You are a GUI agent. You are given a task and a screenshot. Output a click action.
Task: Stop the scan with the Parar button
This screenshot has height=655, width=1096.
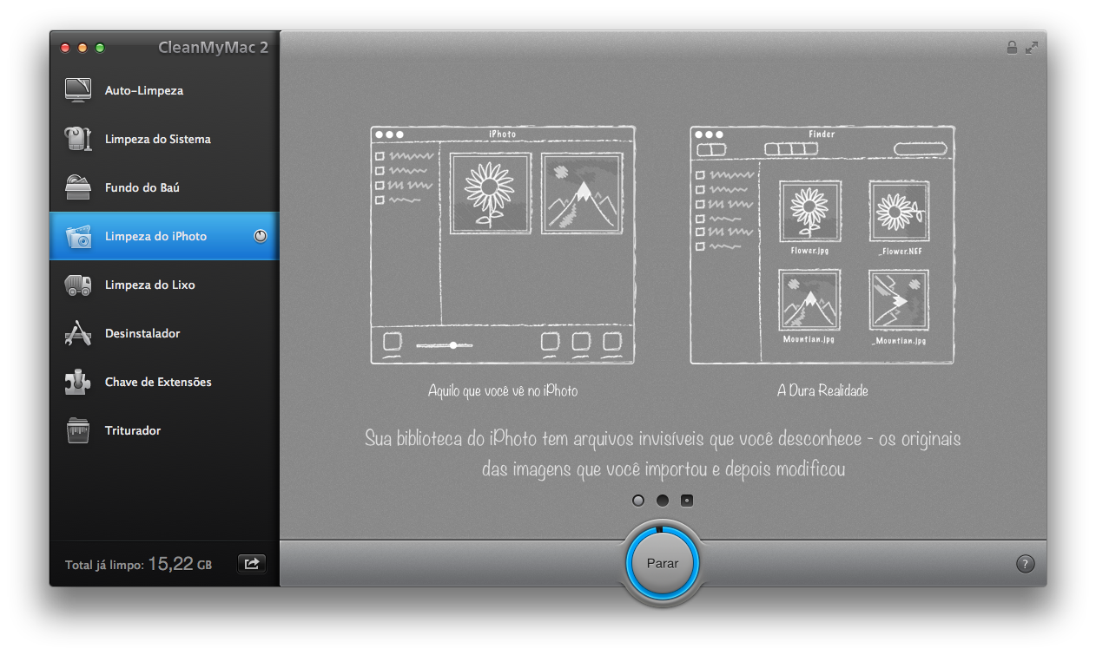663,563
